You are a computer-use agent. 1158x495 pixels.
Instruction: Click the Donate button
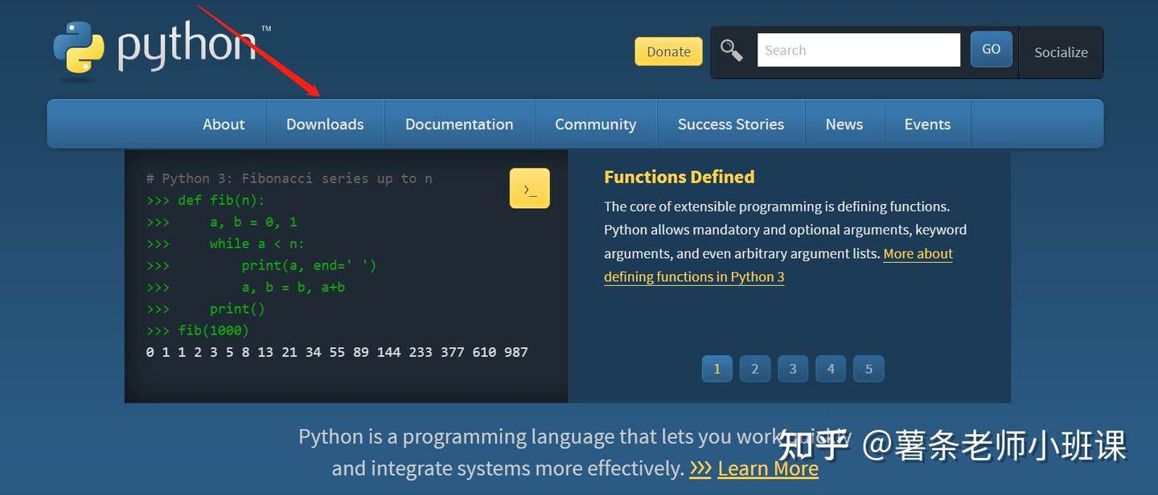(x=668, y=51)
